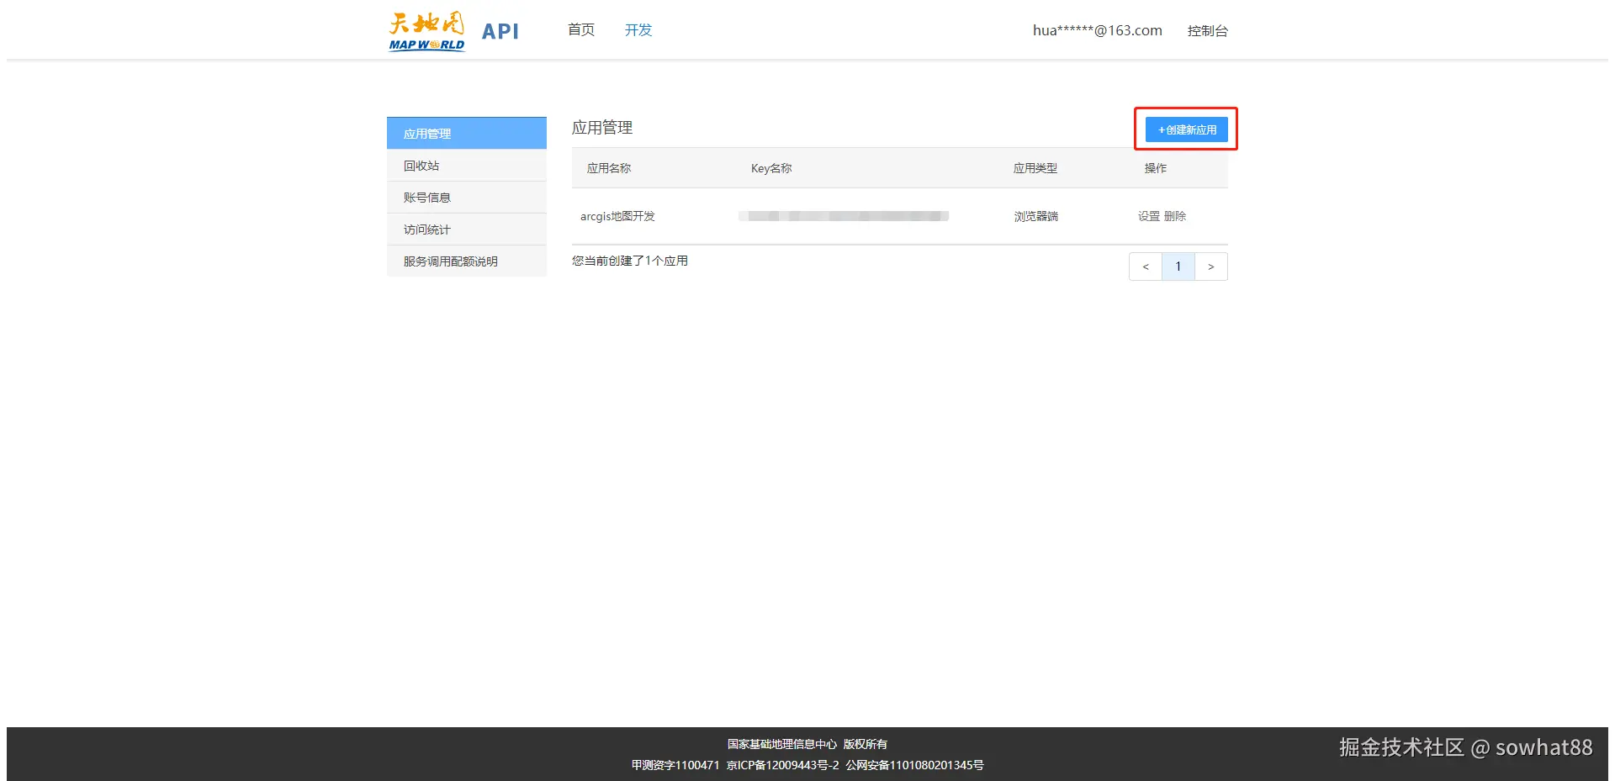The width and height of the screenshot is (1615, 781).
Task: Click the app name arcgis地图开发
Action: pos(617,216)
